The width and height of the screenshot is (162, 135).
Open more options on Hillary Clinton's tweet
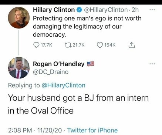click(152, 10)
